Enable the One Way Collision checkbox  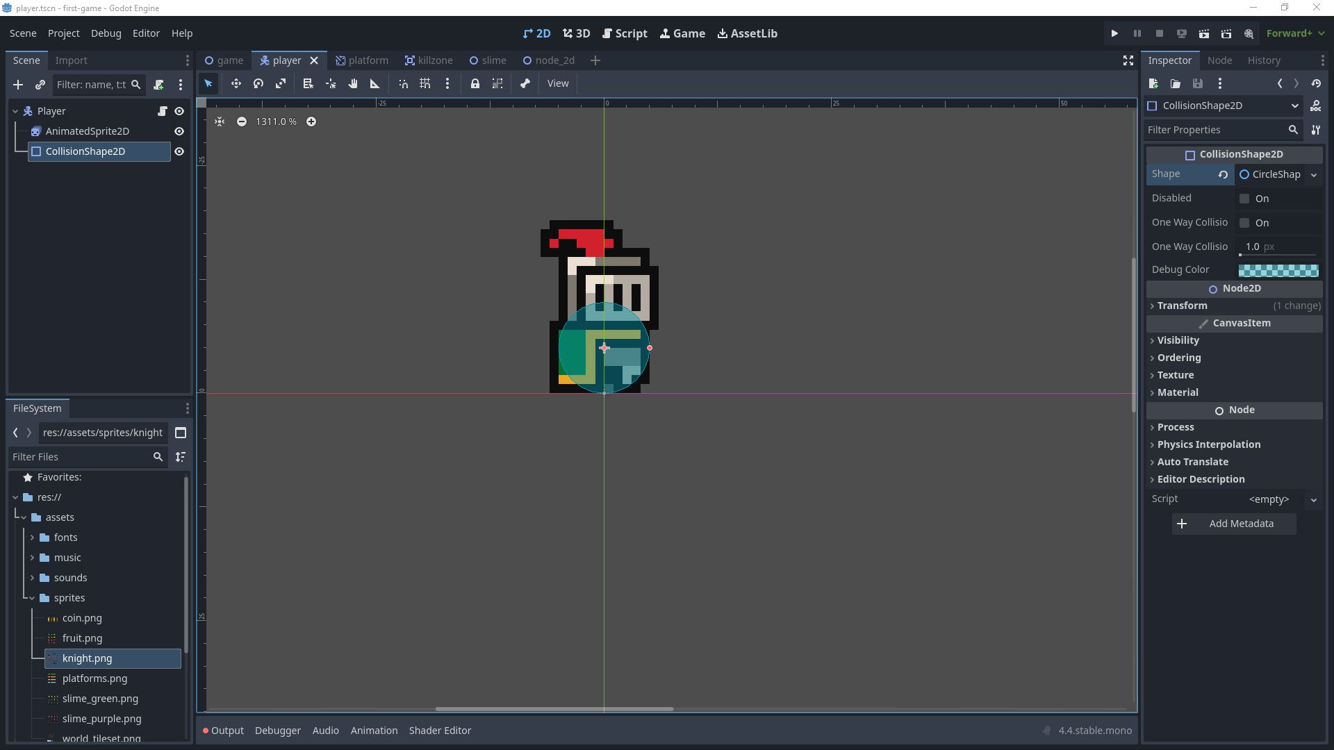click(1244, 223)
